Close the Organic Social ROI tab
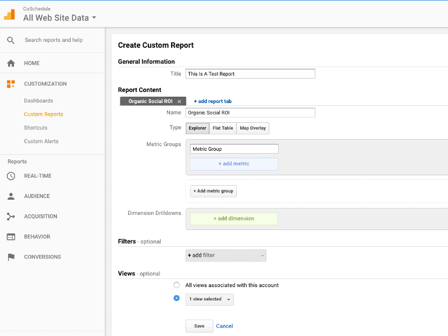448x336 pixels. tap(179, 101)
